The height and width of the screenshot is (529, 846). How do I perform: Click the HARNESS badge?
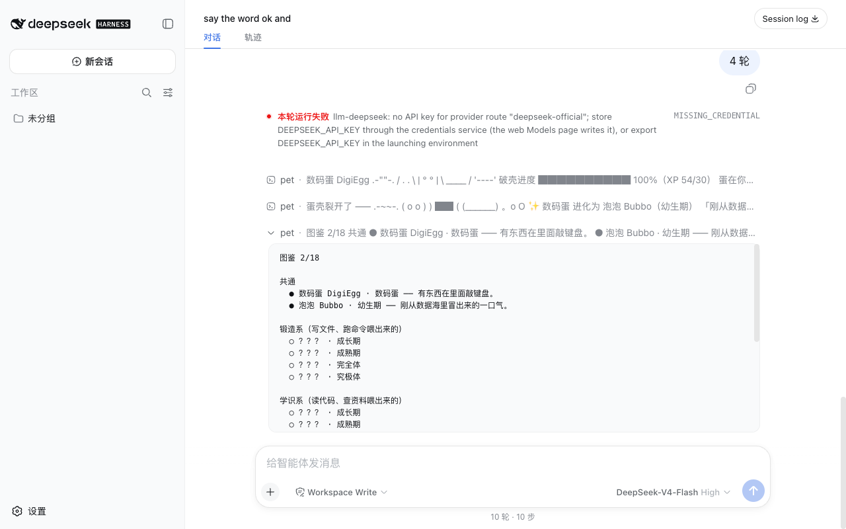click(113, 24)
